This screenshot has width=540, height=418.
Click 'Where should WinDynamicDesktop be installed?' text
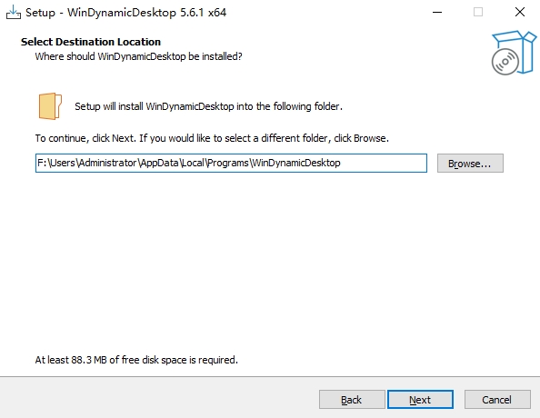pos(138,56)
